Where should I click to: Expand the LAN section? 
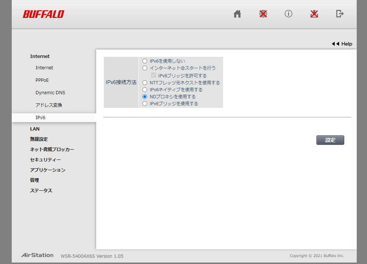click(x=34, y=129)
